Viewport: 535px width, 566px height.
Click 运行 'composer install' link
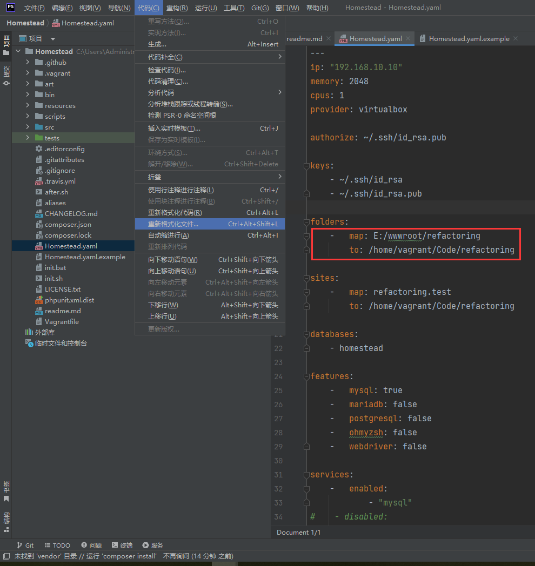[x=122, y=556]
